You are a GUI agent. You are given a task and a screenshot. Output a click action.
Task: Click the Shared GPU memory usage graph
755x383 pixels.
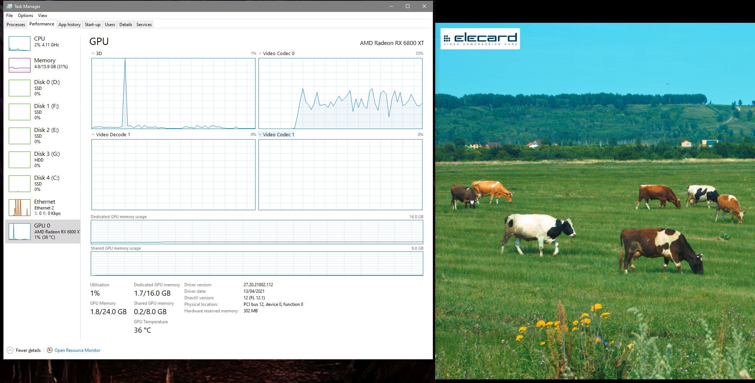[257, 263]
